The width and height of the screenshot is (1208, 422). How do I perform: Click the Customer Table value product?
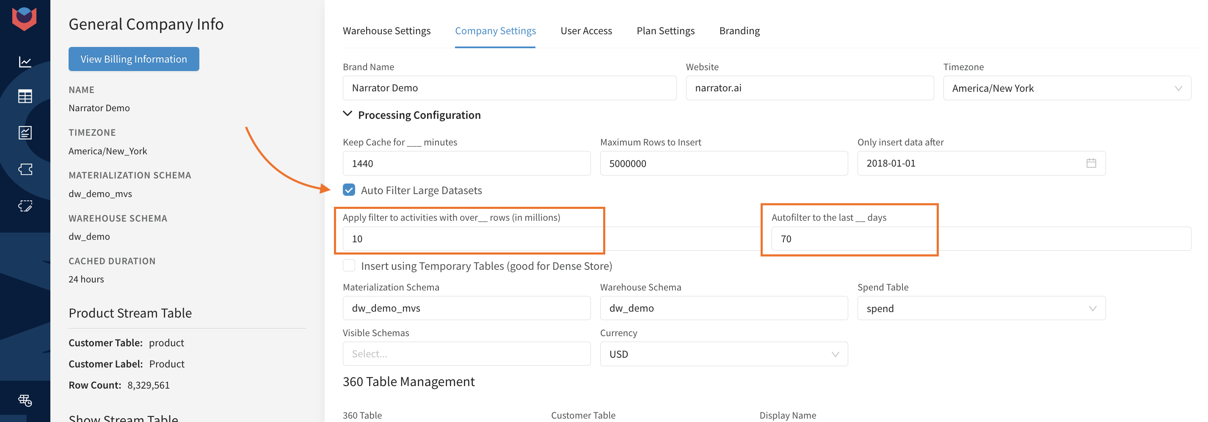pyautogui.click(x=166, y=343)
